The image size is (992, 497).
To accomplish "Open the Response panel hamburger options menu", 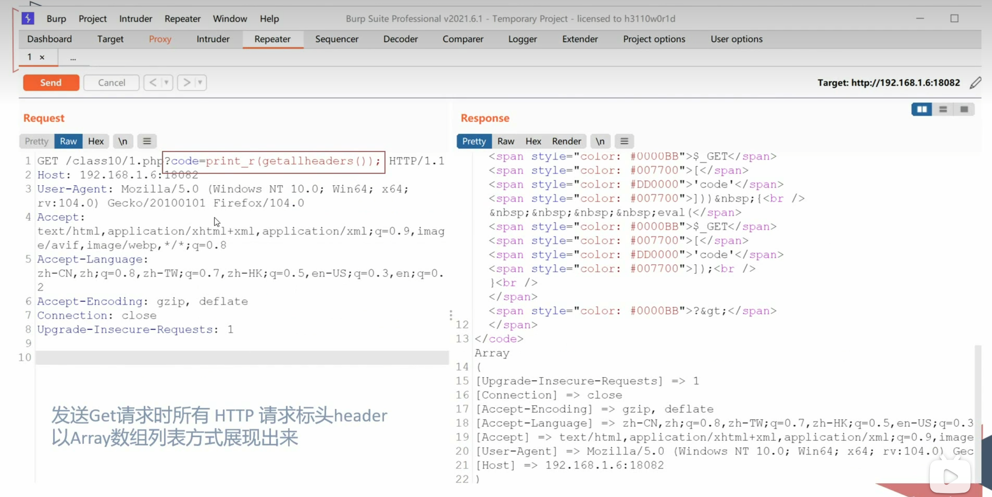I will 624,141.
